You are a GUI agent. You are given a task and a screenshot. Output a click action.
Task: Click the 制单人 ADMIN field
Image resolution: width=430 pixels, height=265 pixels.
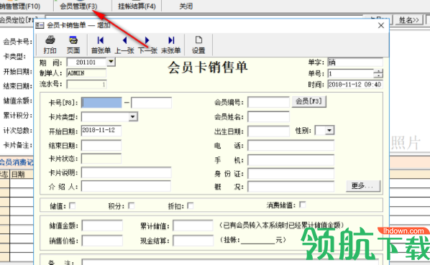(x=86, y=73)
